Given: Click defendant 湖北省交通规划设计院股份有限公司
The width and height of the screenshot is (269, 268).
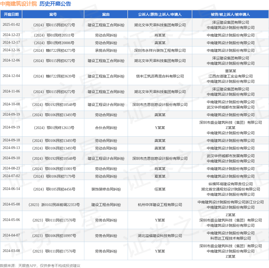Looking at the screenshot, I should [231, 189].
